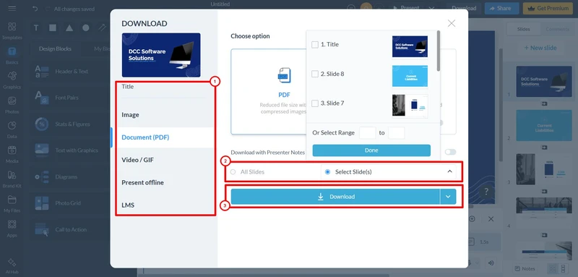Open dropdown next to Present button
Image resolution: width=578 pixels, height=277 pixels.
[x=431, y=8]
